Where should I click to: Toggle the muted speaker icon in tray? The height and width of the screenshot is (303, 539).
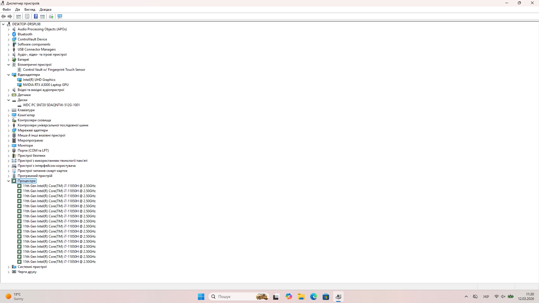point(503,297)
